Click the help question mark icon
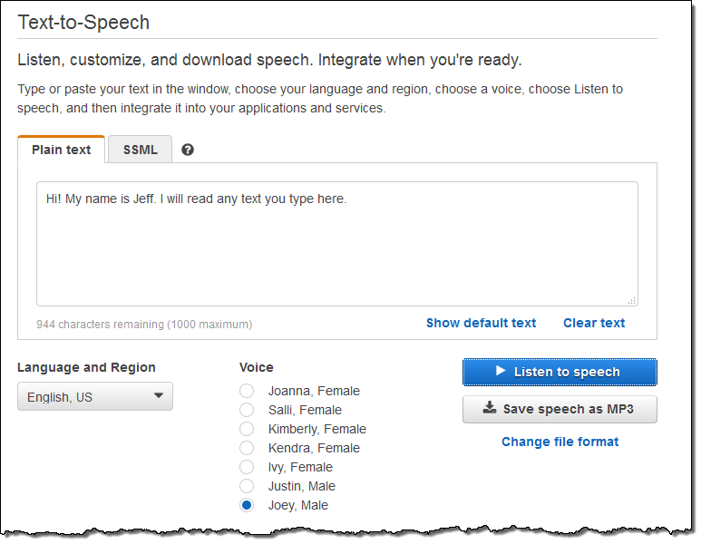The height and width of the screenshot is (544, 701). tap(188, 150)
